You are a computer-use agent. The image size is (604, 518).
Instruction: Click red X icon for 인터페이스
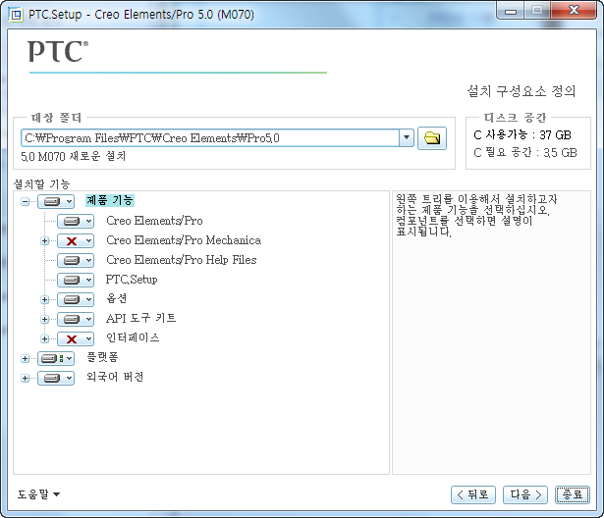[x=72, y=338]
